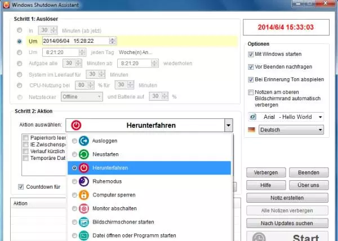Click the Bildschirmschoner starten icon
Viewport: 338px width, 241px height.
[x=84, y=222]
